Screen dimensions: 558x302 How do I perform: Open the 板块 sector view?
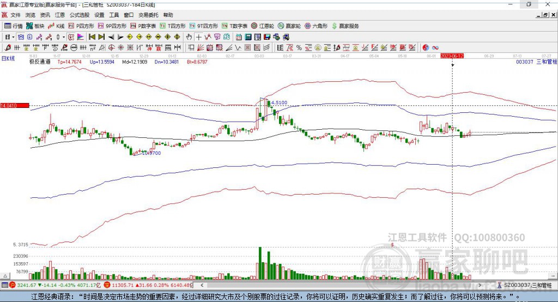point(35,26)
